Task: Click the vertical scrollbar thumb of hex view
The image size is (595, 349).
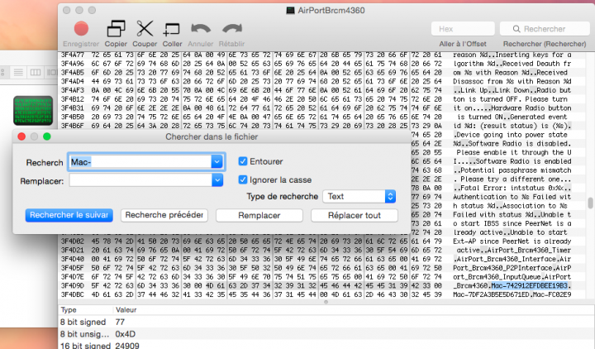Action: coord(590,203)
